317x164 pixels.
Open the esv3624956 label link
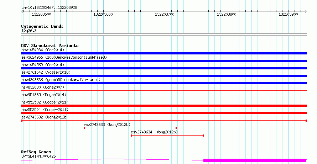(64, 57)
